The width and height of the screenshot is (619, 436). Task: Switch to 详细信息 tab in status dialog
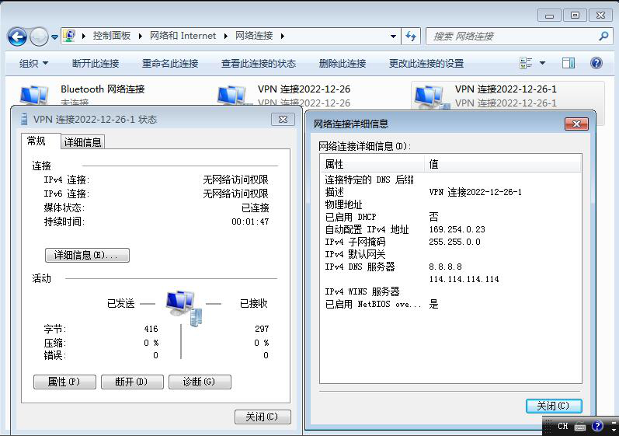point(82,142)
